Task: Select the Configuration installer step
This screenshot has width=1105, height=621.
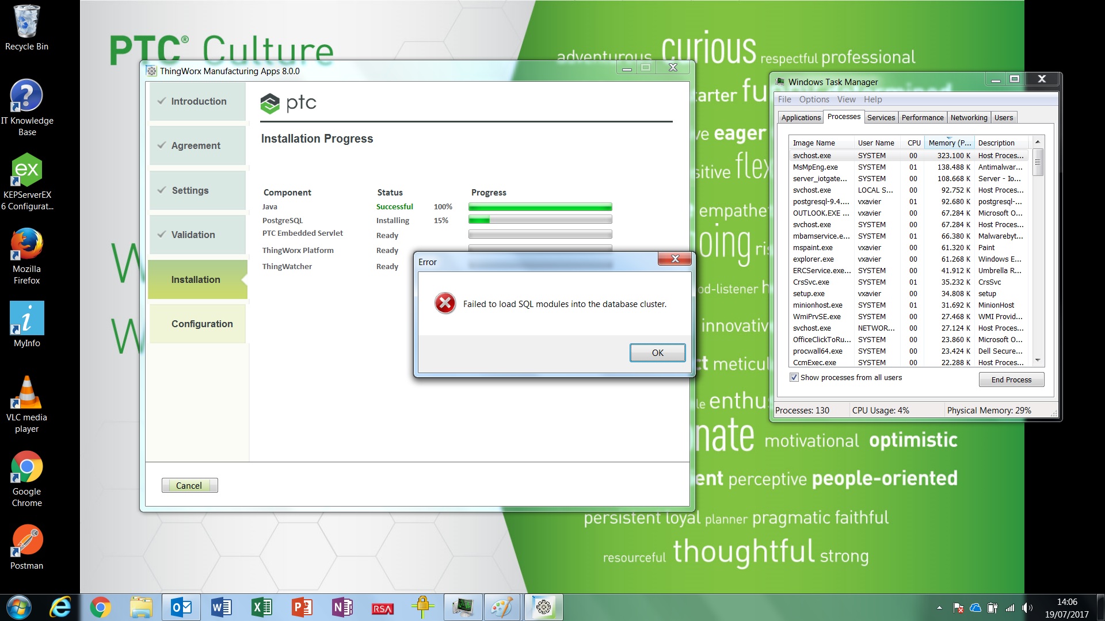Action: 197,324
